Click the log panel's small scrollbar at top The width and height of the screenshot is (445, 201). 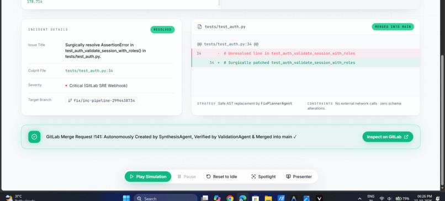pos(219,3)
